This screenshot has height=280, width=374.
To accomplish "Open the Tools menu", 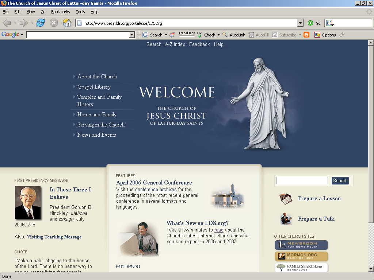I will (x=80, y=12).
